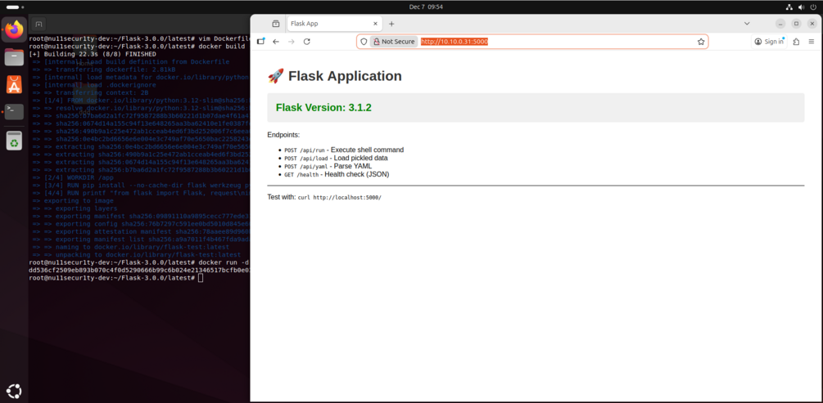Select the Flask App browser tab

(x=334, y=24)
